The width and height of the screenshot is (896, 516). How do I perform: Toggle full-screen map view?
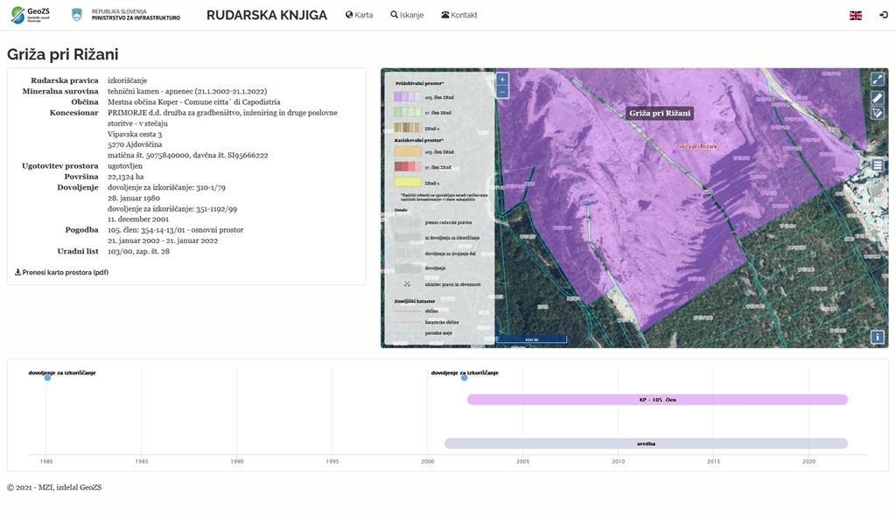coord(878,79)
